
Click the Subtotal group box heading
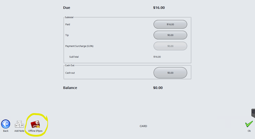[x=69, y=17]
